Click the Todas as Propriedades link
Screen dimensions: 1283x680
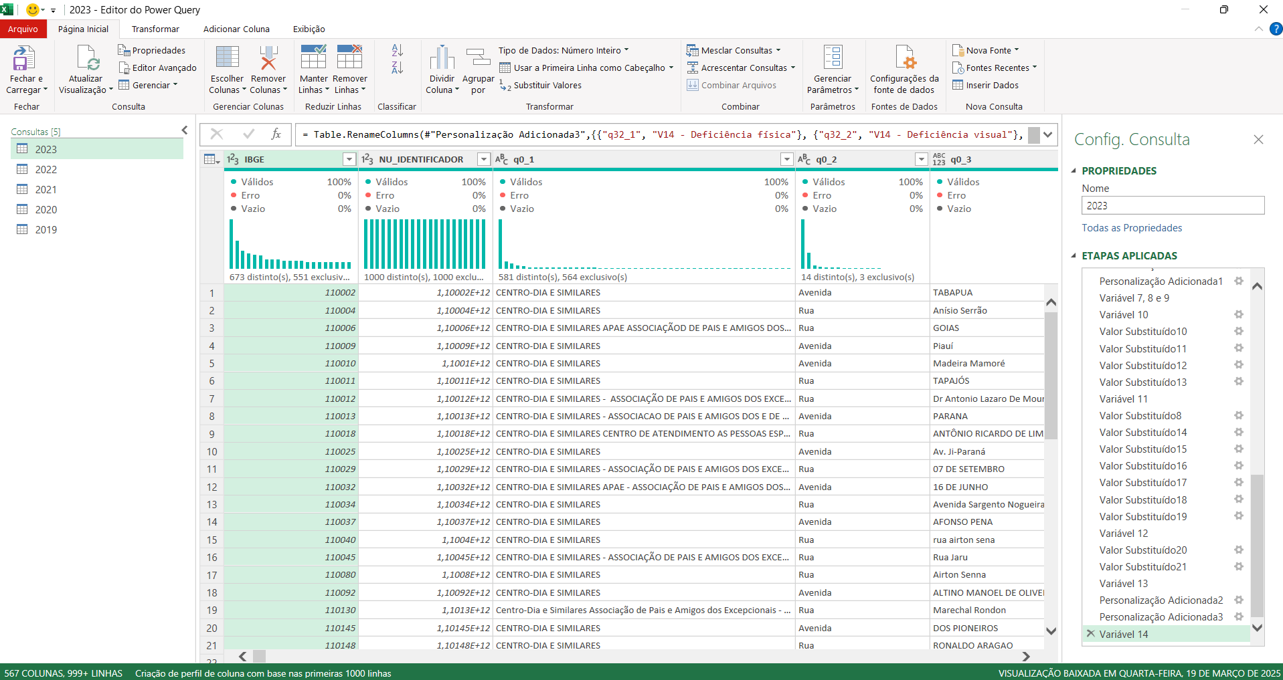point(1132,228)
